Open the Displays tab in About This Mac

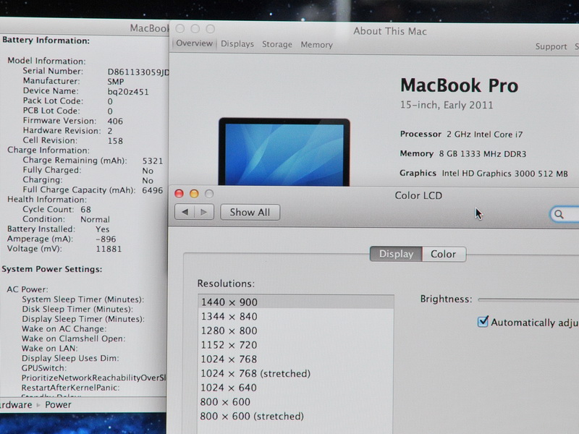[237, 44]
